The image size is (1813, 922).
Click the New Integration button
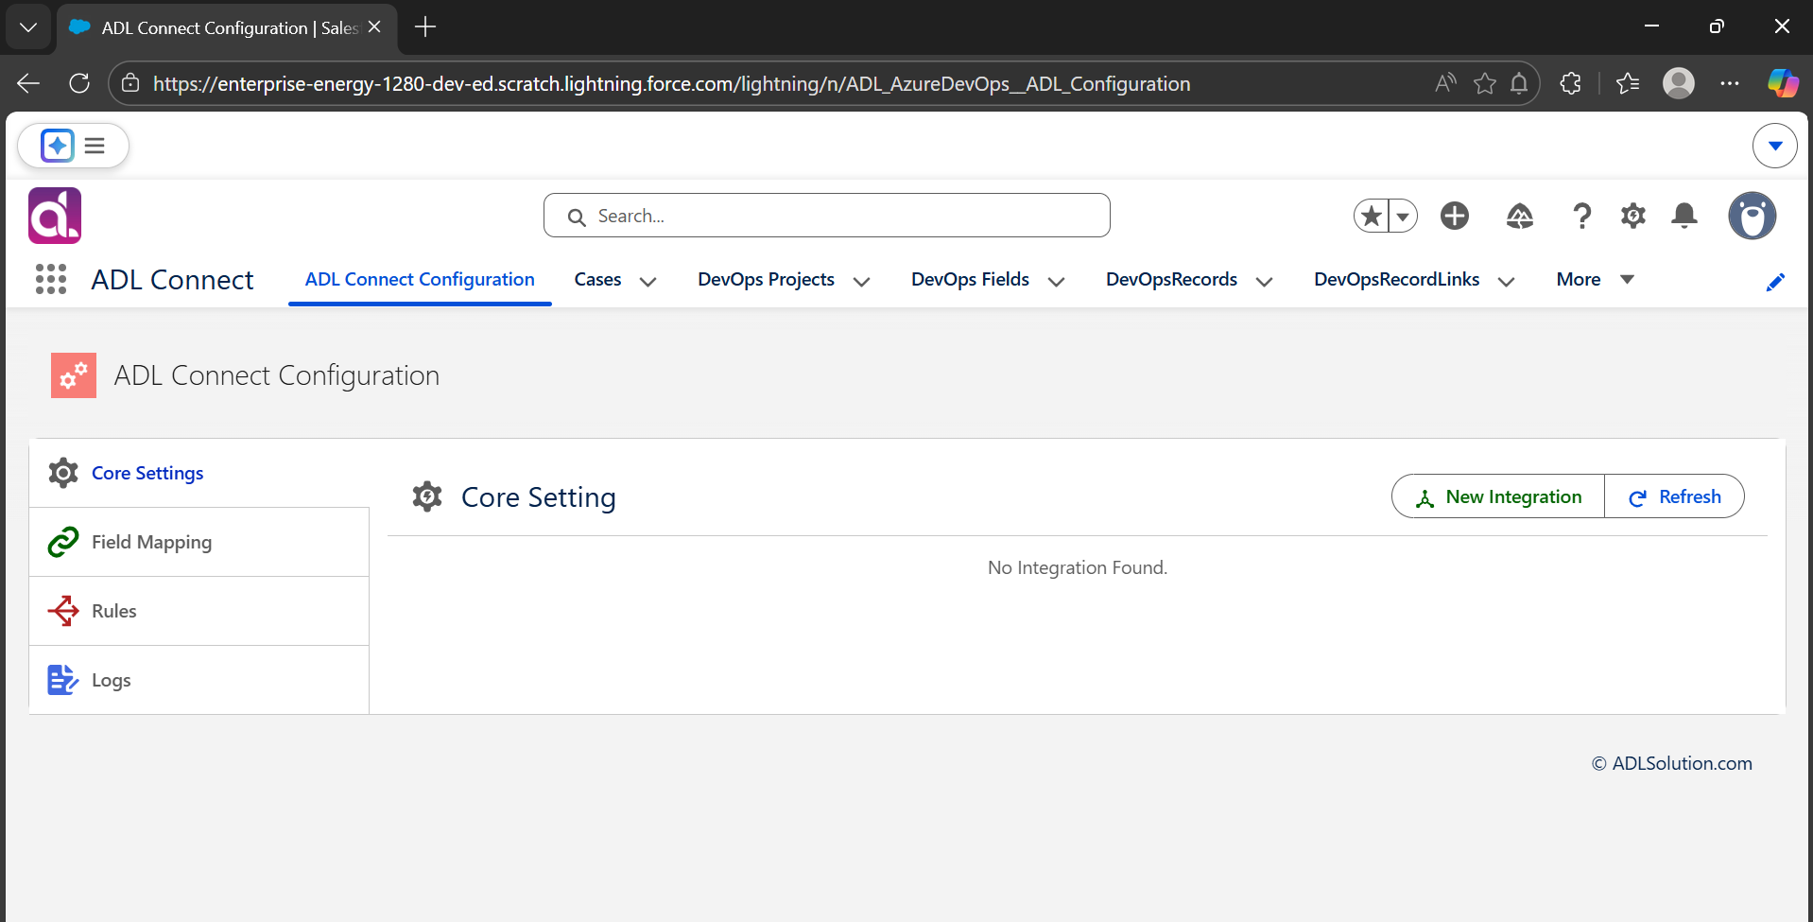pos(1498,496)
